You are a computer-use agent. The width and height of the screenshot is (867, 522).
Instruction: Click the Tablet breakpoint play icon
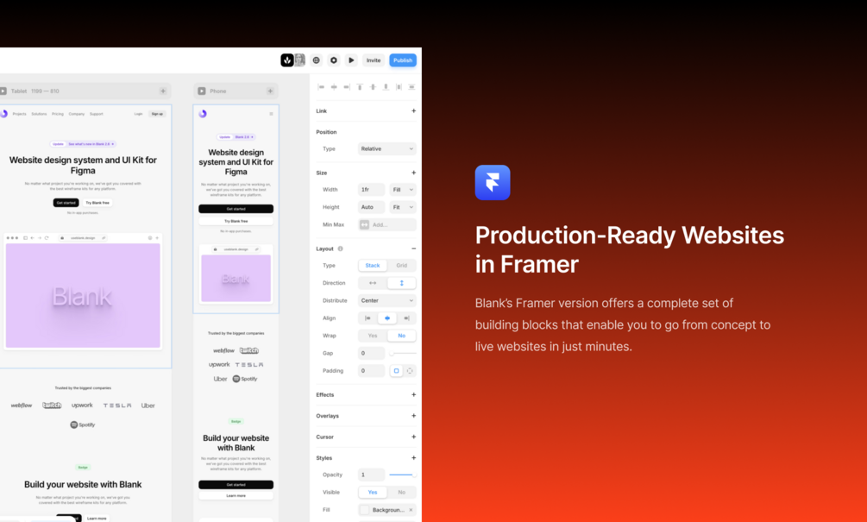(3, 91)
